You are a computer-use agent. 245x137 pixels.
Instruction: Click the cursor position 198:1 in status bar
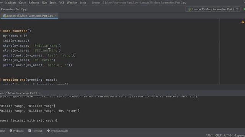(x=209, y=135)
